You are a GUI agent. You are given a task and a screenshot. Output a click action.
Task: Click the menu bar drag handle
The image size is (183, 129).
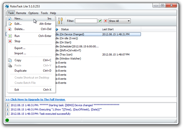6,13
